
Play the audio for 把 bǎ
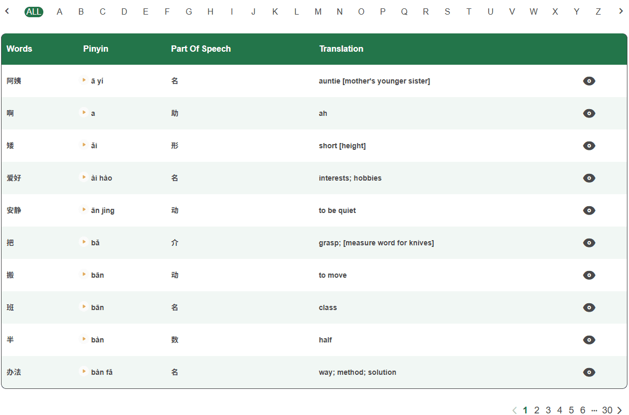coord(84,242)
